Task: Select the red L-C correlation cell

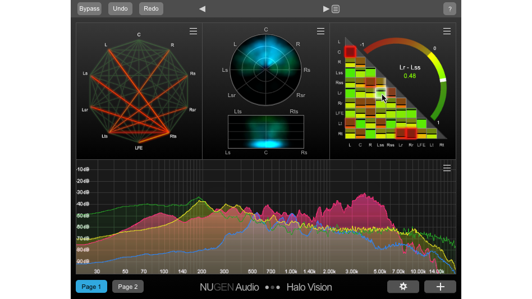Action: (350, 52)
